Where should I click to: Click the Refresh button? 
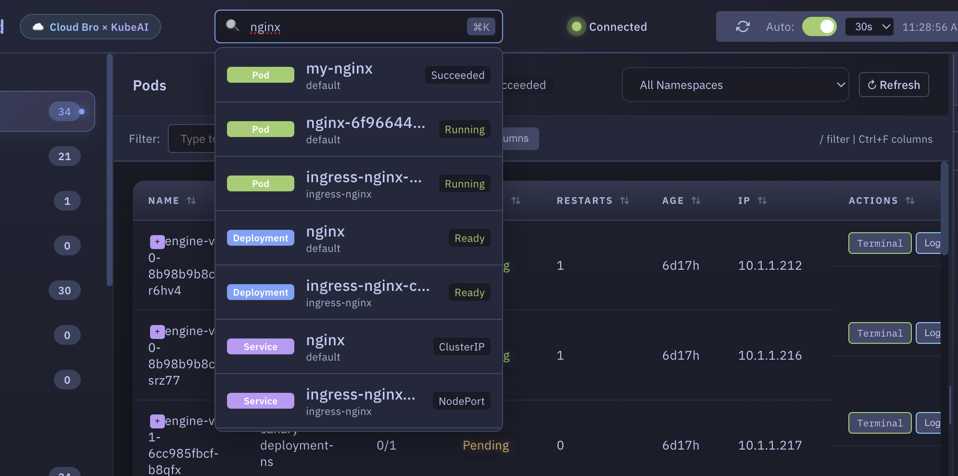coord(894,85)
